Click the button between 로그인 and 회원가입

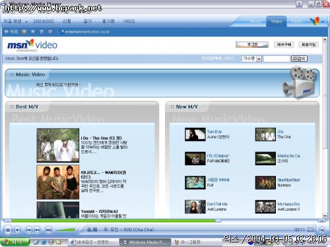[x=284, y=45]
